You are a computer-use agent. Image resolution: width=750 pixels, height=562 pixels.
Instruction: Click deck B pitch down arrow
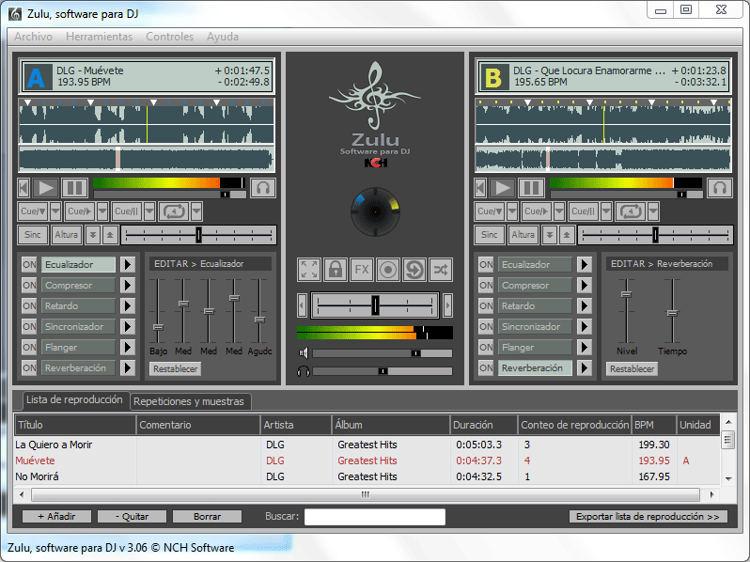point(550,235)
